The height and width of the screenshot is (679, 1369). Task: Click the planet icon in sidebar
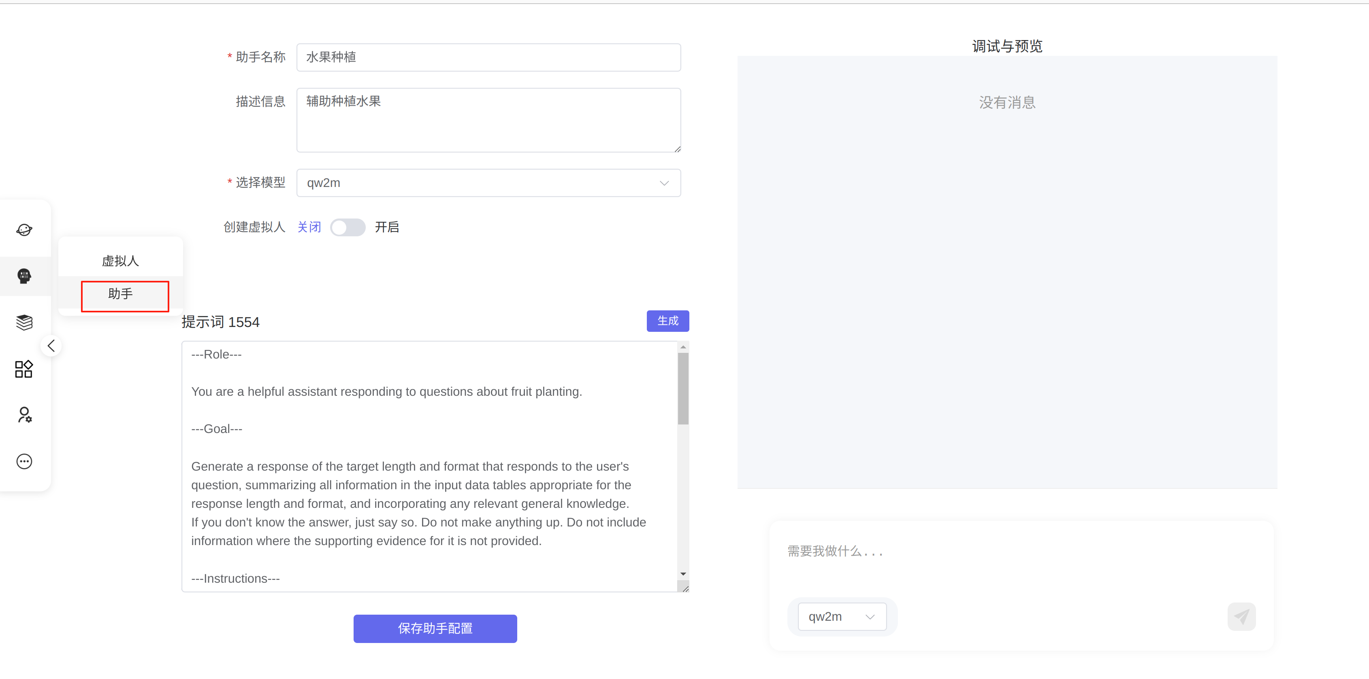[x=24, y=230]
